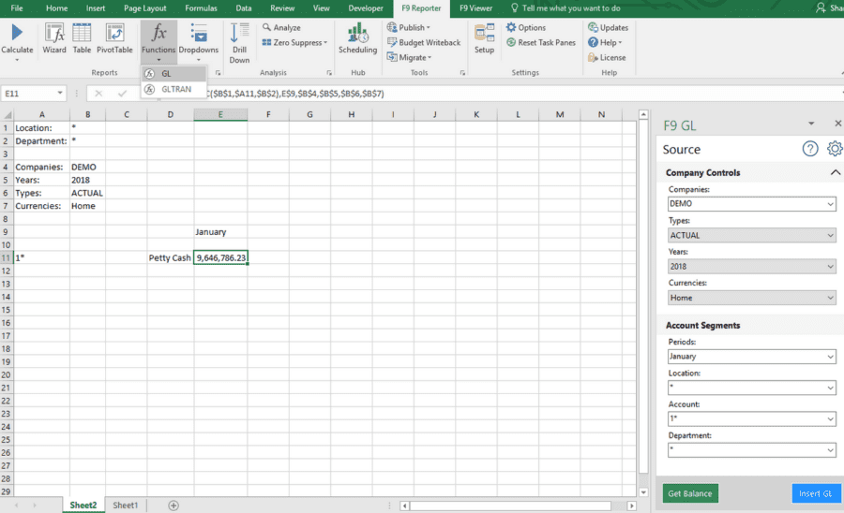Open the Wizard tool
Viewport: 844px width, 513px height.
click(53, 38)
